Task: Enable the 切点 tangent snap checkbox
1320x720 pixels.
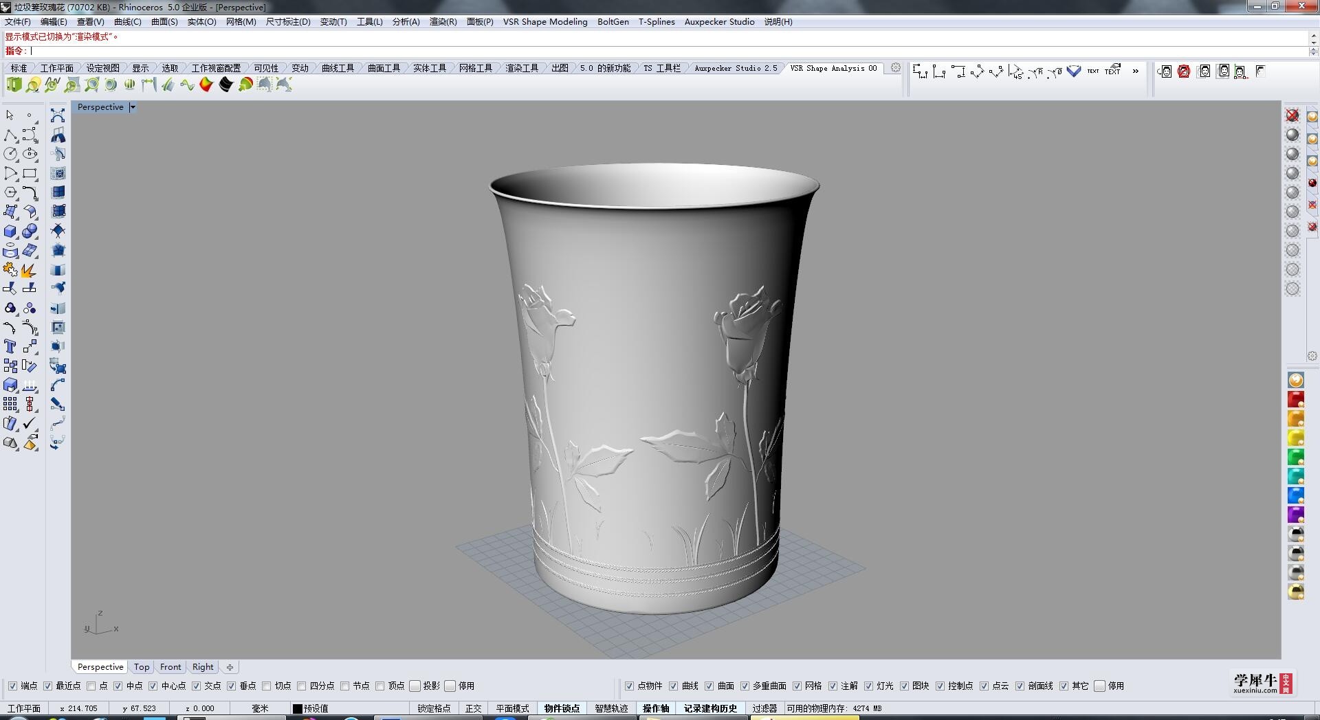Action: coord(267,686)
